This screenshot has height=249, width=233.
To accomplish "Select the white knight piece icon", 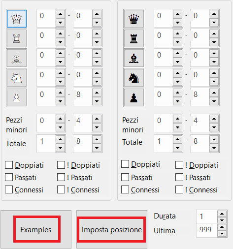I will (17, 78).
